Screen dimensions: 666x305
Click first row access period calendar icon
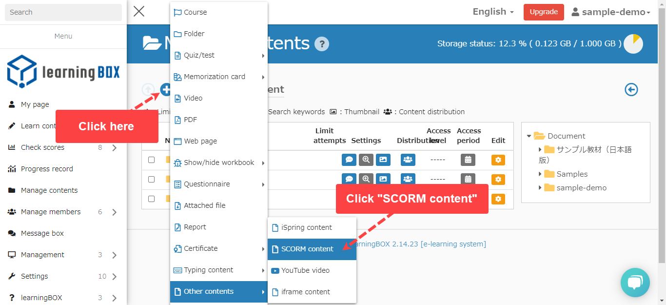[x=468, y=160]
